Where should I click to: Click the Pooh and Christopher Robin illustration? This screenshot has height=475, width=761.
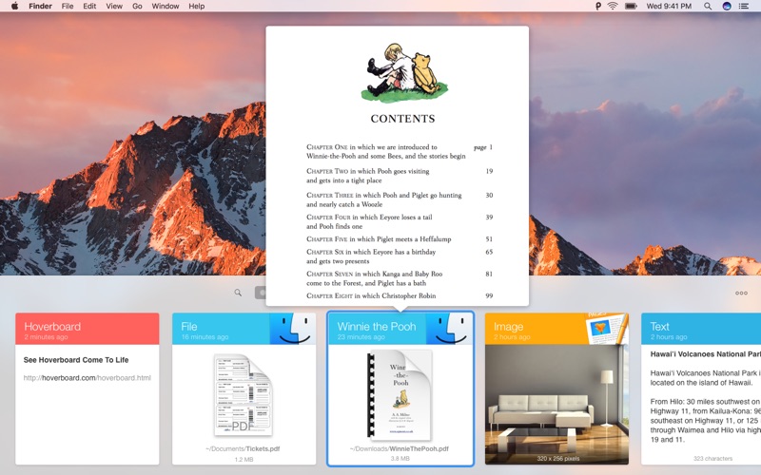pyautogui.click(x=404, y=73)
